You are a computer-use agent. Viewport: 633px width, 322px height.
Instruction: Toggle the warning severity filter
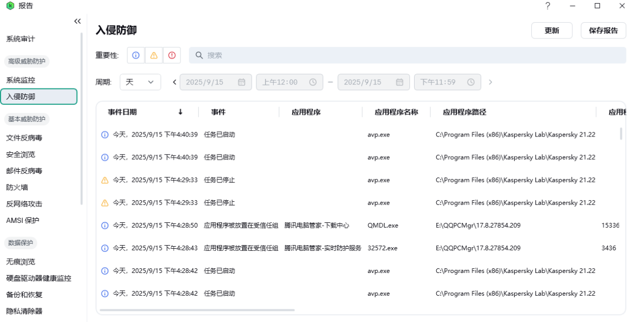click(x=154, y=55)
